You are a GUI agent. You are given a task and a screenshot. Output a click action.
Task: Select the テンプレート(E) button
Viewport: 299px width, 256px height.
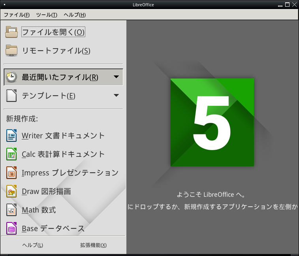tap(63, 96)
